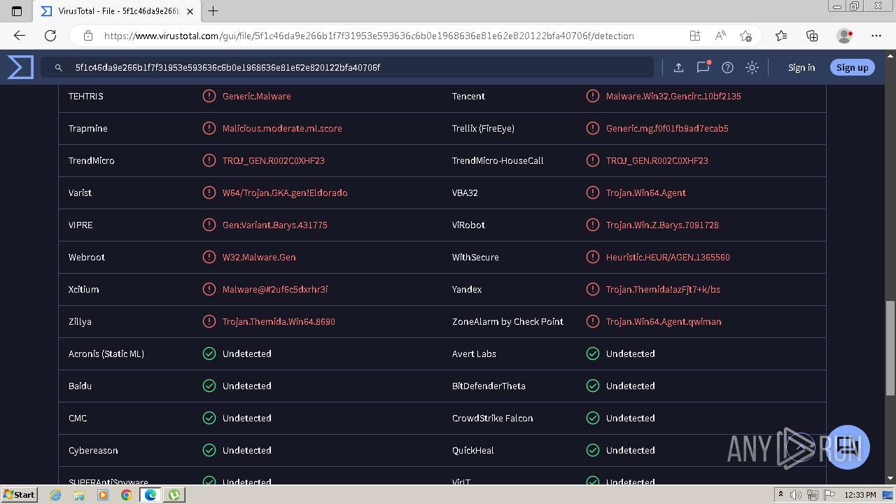Click the Read aloud icon
This screenshot has height=504, width=896.
720,36
